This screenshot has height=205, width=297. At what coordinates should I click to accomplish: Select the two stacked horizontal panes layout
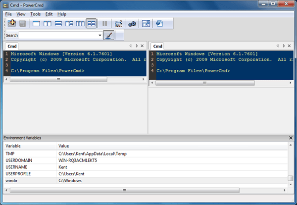tap(58, 23)
